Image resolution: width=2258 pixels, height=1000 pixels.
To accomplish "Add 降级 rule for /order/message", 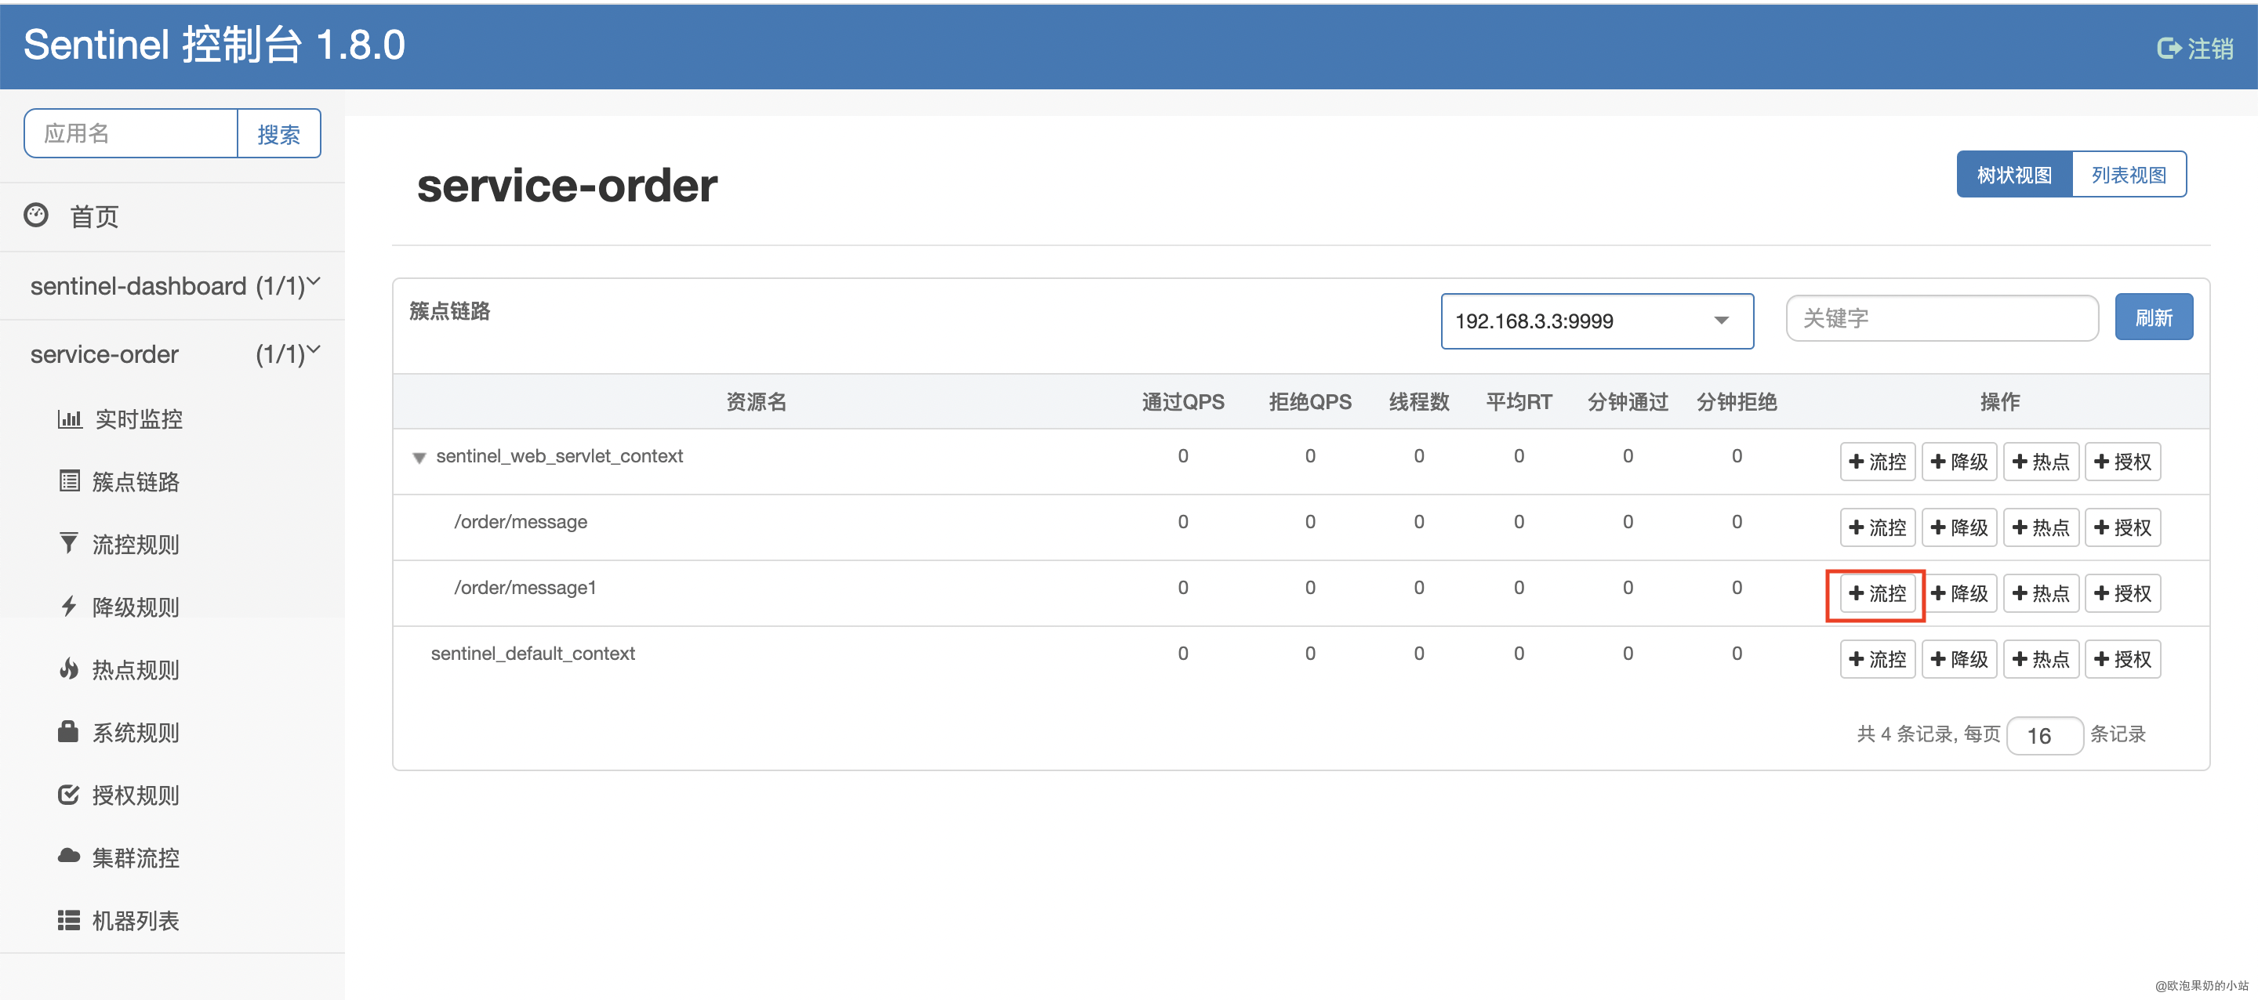I will [1959, 527].
